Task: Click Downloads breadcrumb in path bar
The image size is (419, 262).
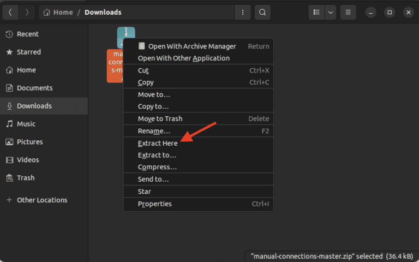Action: (103, 12)
